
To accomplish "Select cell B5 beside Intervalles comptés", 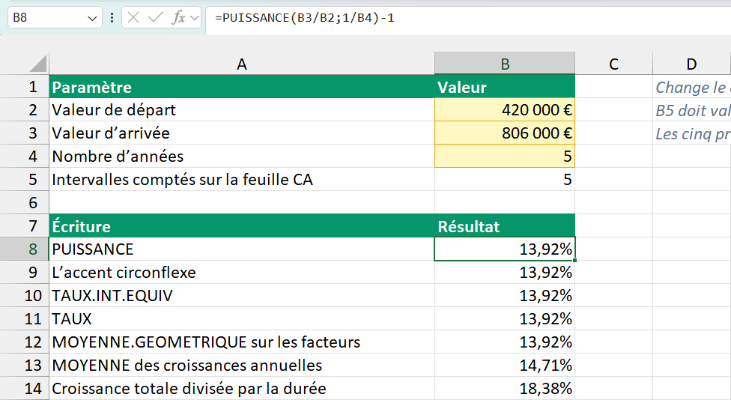I will click(x=504, y=180).
